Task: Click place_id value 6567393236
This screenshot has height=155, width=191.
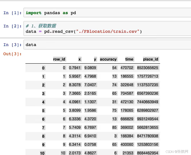Action: pos(148,93)
